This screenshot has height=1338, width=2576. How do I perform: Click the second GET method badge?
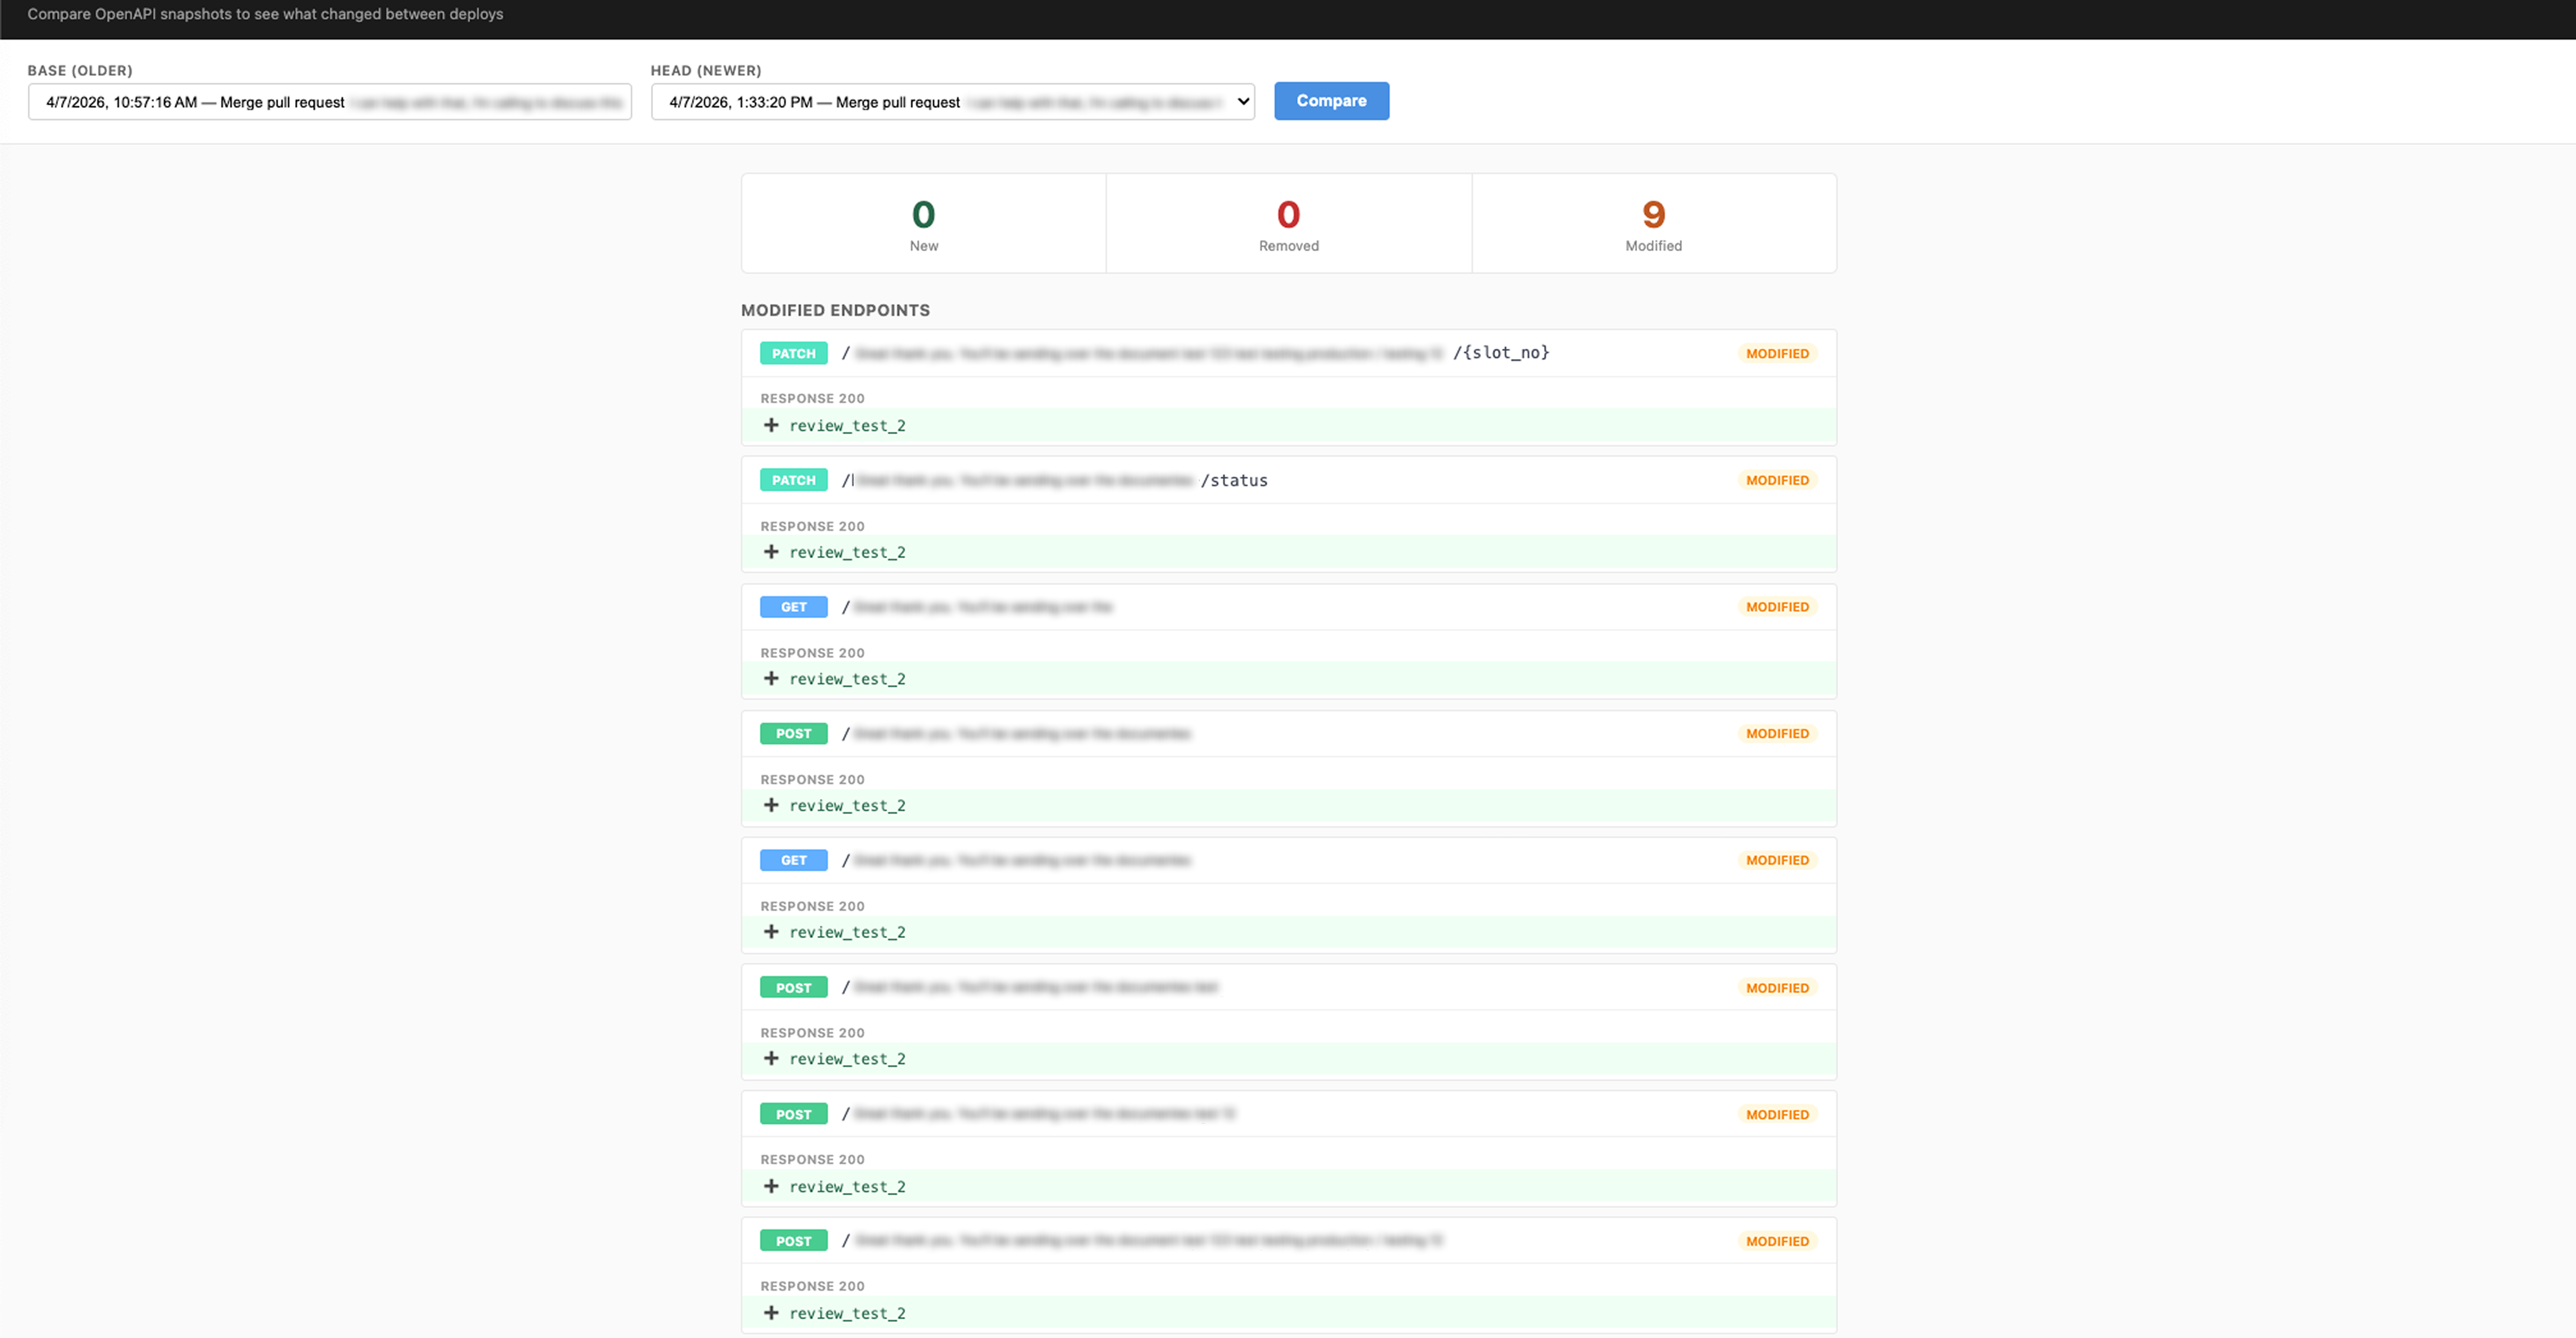(x=793, y=860)
